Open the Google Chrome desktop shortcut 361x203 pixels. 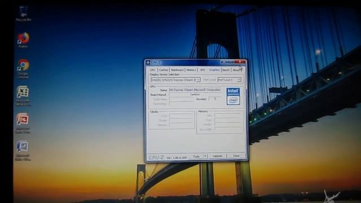23,69
